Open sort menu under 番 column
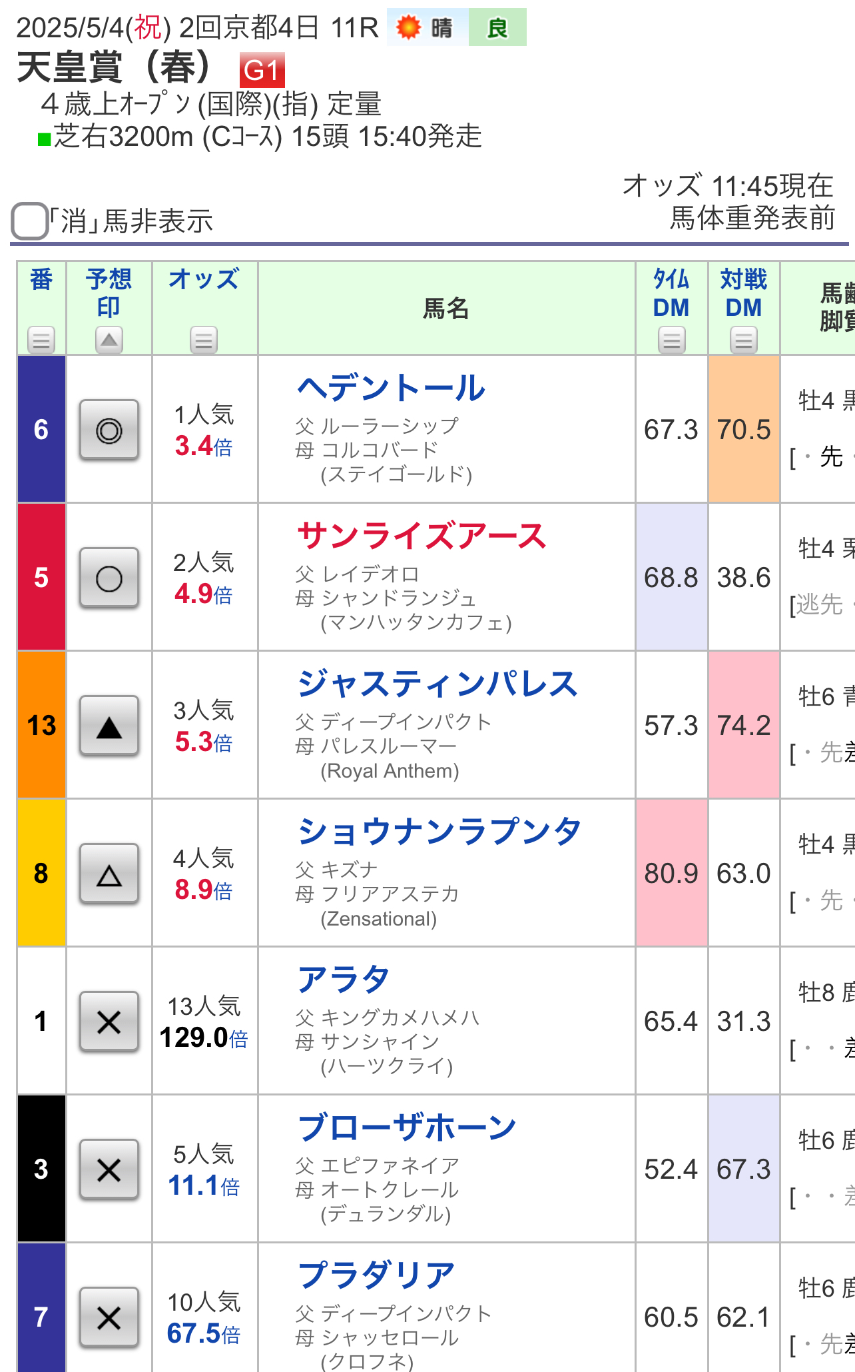Viewport: 855px width, 1372px height. [x=41, y=340]
